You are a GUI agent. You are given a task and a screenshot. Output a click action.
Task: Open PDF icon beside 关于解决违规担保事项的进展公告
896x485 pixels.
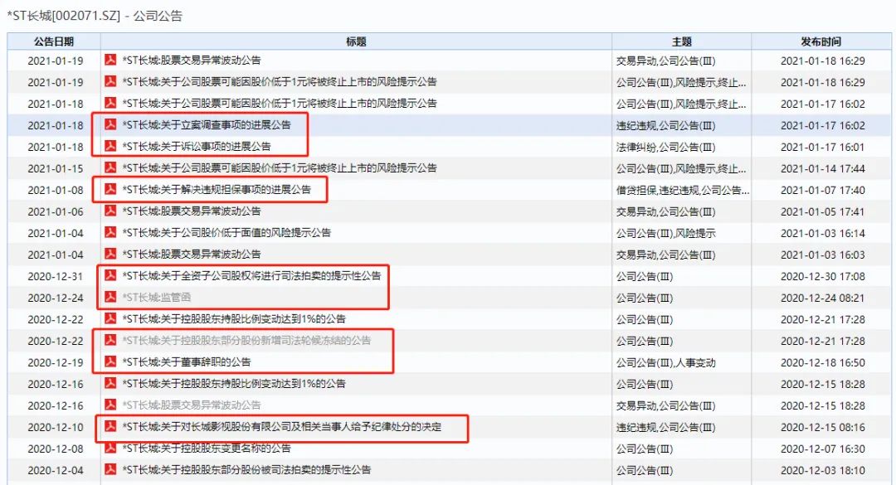click(x=110, y=189)
